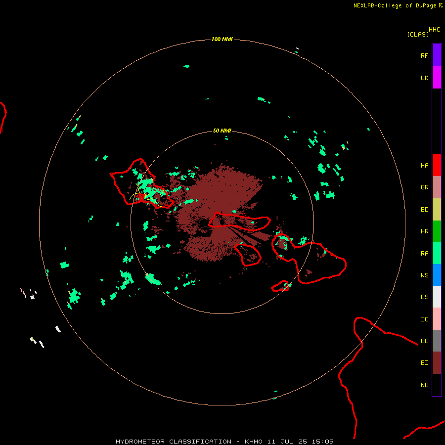The width and height of the screenshot is (445, 445).
Task: Click the RF purple color swatch in legend
Action: point(437,55)
